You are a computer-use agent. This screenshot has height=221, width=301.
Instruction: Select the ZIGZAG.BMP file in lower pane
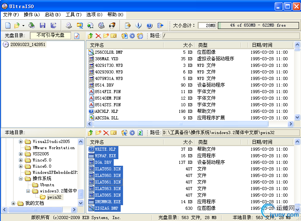pos(190,208)
